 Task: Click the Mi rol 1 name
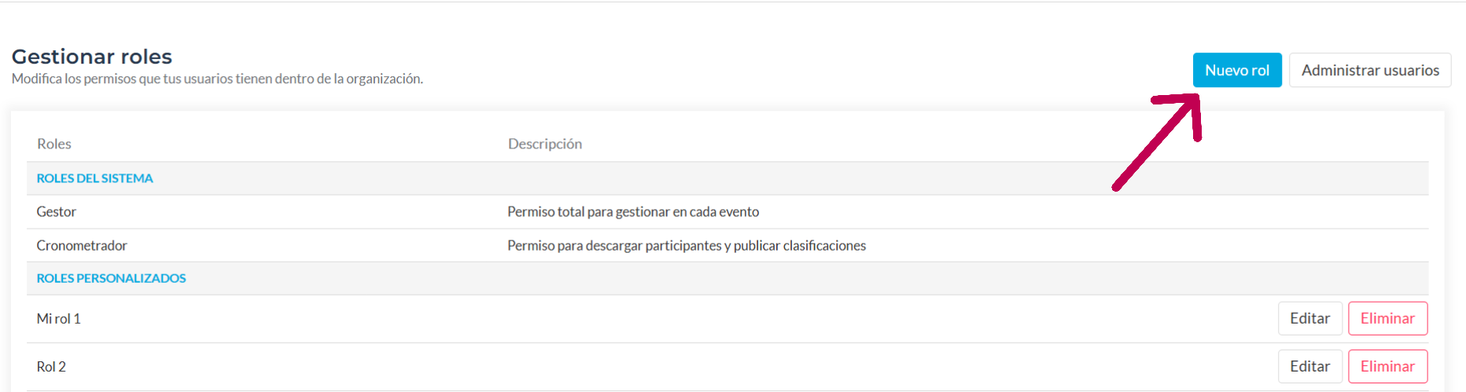click(x=58, y=318)
